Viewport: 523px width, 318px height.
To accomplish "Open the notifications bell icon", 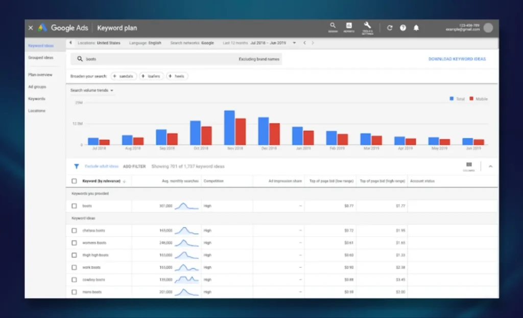I will (x=416, y=28).
